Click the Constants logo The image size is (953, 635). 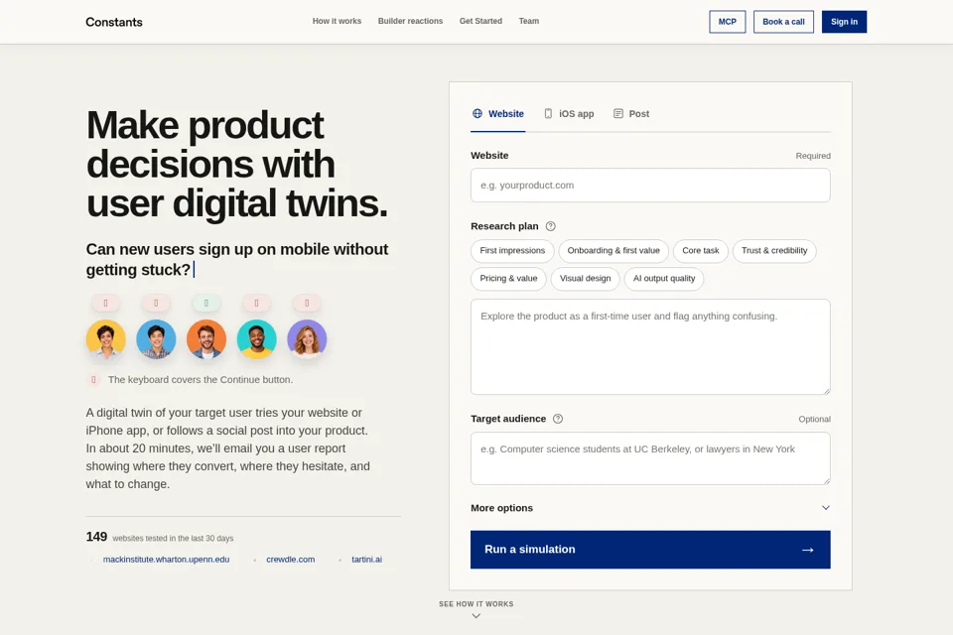[x=114, y=22]
